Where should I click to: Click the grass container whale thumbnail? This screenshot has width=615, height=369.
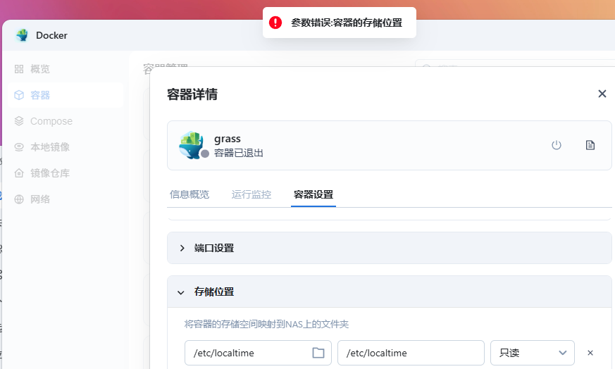tap(192, 145)
